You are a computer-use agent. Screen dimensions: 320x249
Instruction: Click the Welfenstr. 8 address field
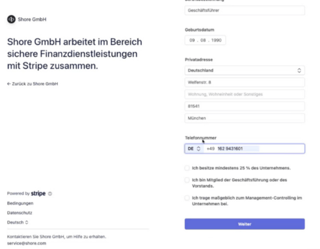[245, 83]
